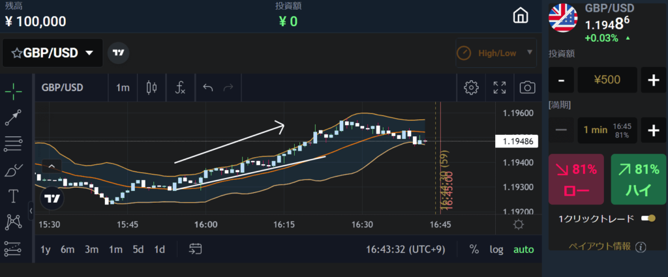The width and height of the screenshot is (668, 277).
Task: Open chart settings gear icon
Action: tap(471, 88)
